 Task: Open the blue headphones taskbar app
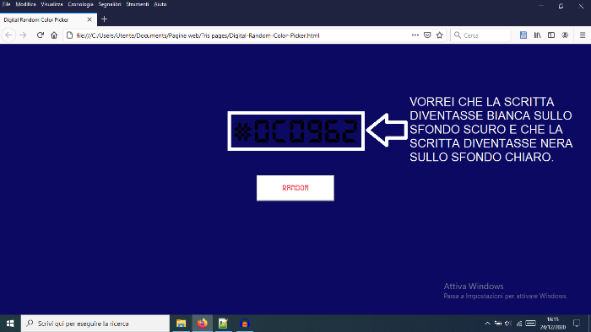point(245,324)
